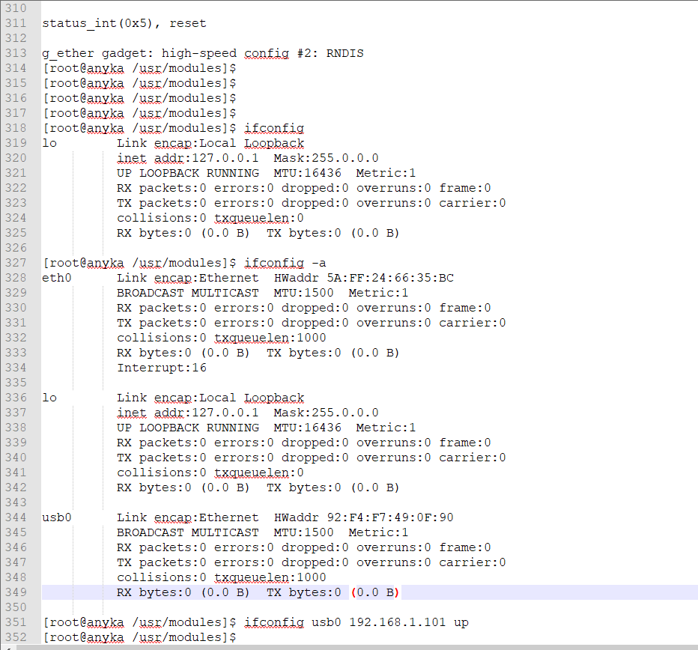Viewport: 698px width, 650px height.
Task: Click 'inet addr:127.0.0.1' on line 337
Action: coord(188,413)
